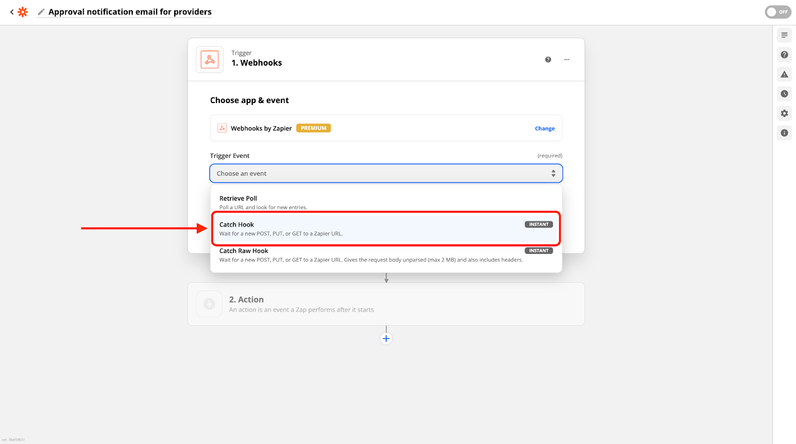The image size is (796, 444).
Task: Show Zap details info icon
Action: pos(785,133)
